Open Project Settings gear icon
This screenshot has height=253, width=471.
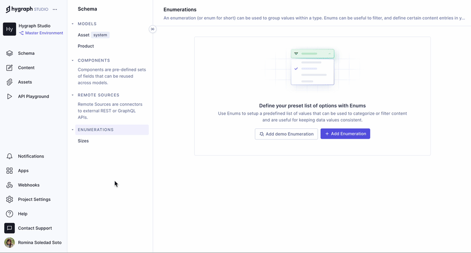click(9, 199)
